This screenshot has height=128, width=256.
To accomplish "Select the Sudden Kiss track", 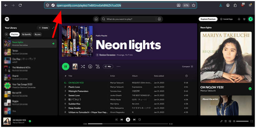I will 74,104.
